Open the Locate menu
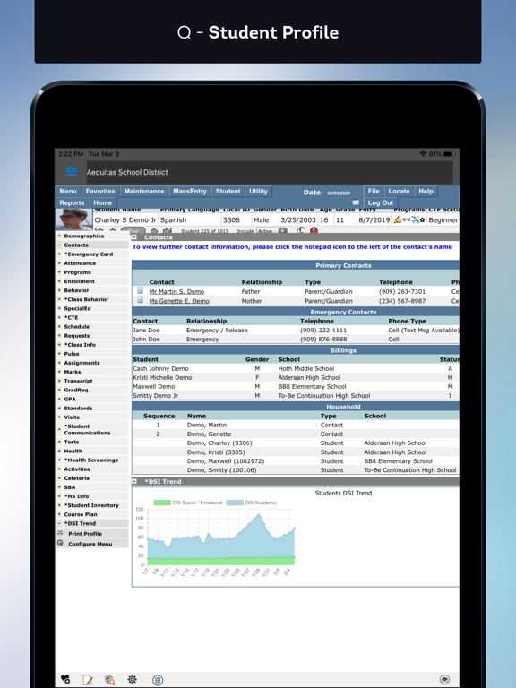This screenshot has width=516, height=688. [399, 192]
